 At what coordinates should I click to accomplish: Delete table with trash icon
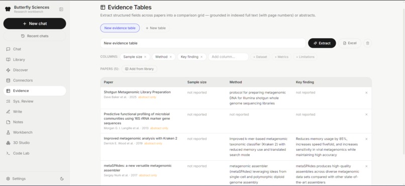pos(367,43)
